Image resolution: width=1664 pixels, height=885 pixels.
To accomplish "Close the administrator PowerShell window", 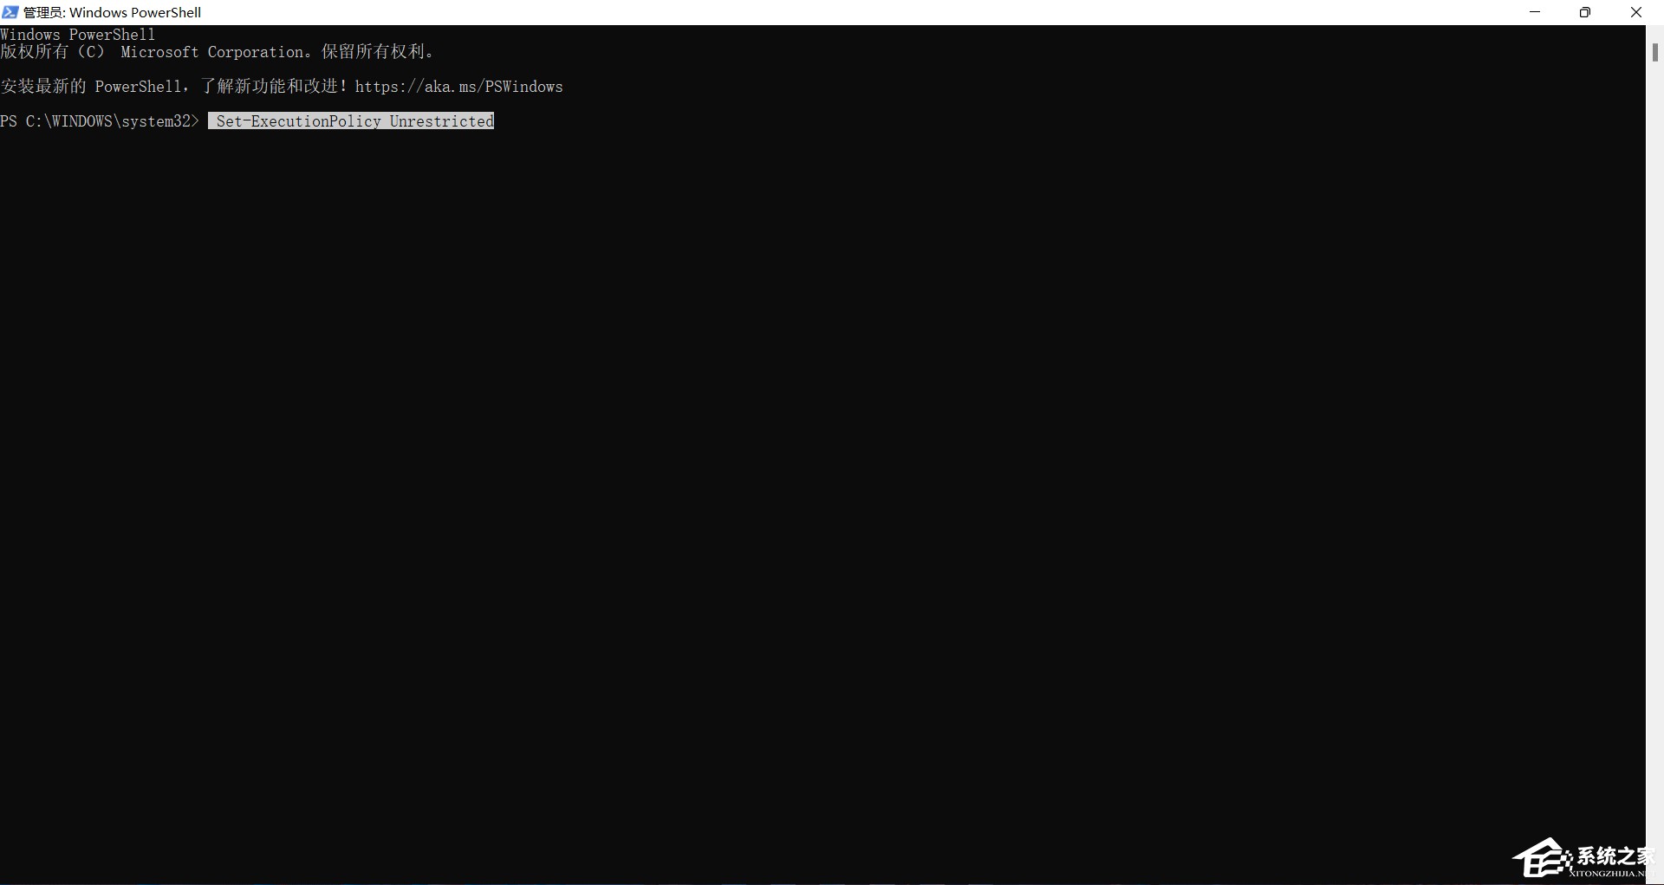I will (x=1636, y=12).
